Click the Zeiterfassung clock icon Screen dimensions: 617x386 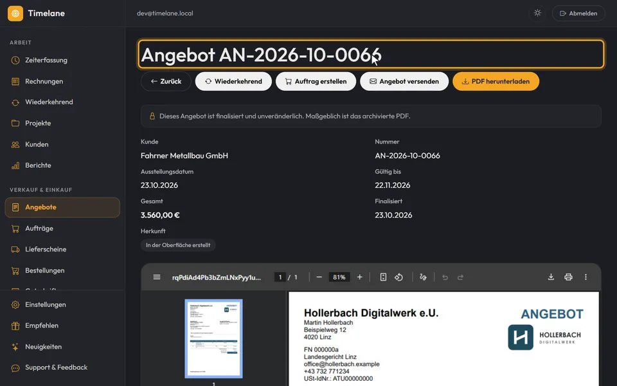(x=15, y=60)
